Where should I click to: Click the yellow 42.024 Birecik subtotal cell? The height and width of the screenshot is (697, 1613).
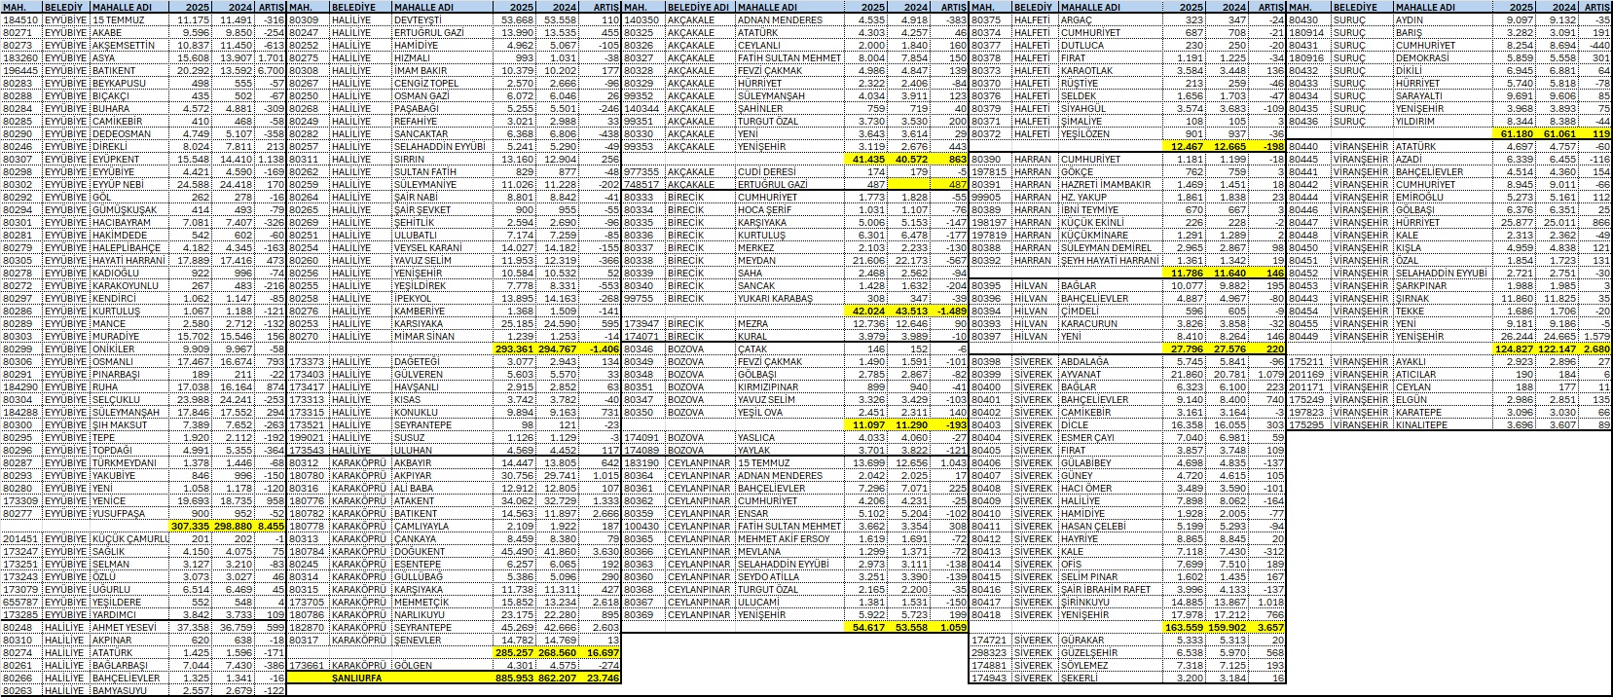point(866,311)
